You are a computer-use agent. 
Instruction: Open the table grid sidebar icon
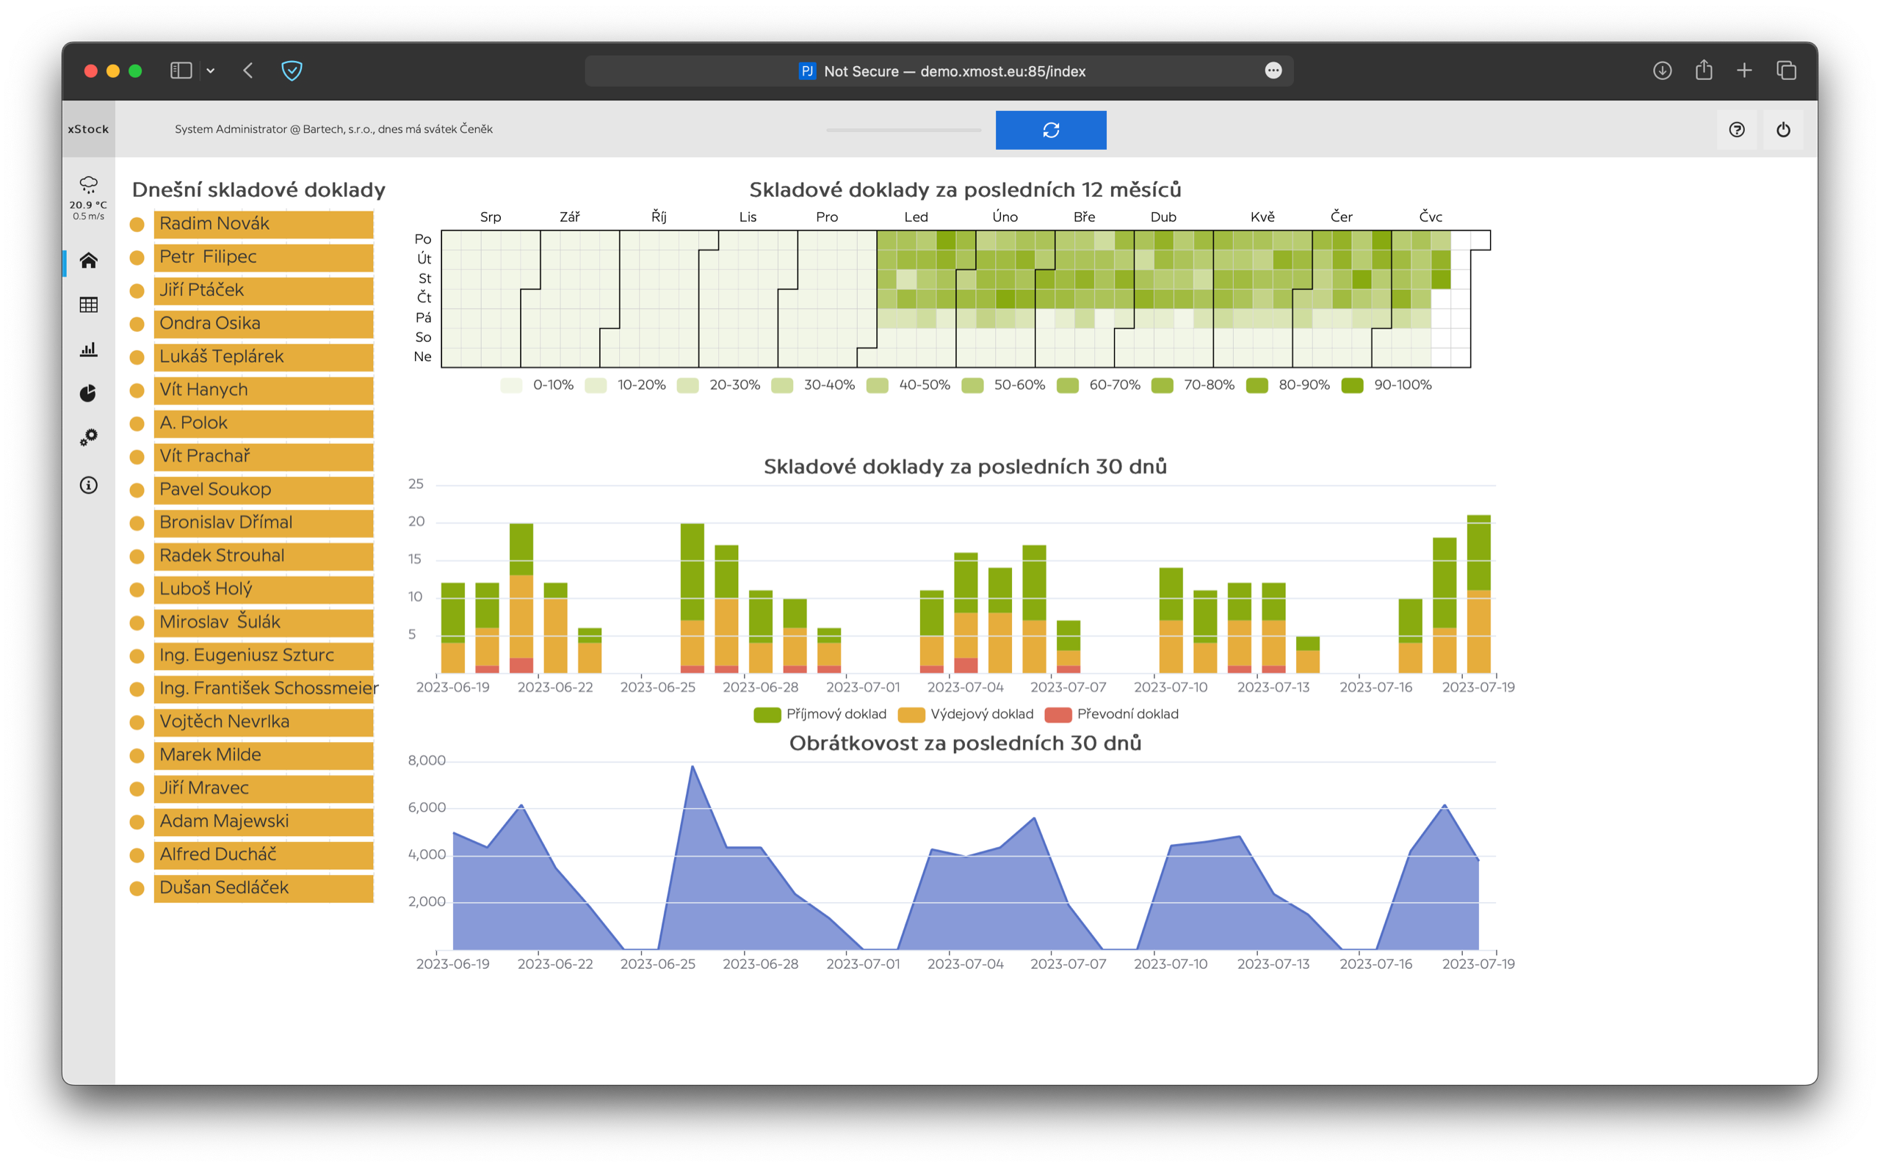pyautogui.click(x=89, y=305)
